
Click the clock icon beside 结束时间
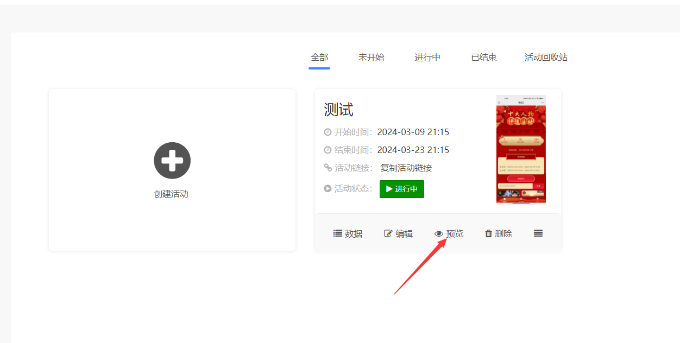pos(328,150)
